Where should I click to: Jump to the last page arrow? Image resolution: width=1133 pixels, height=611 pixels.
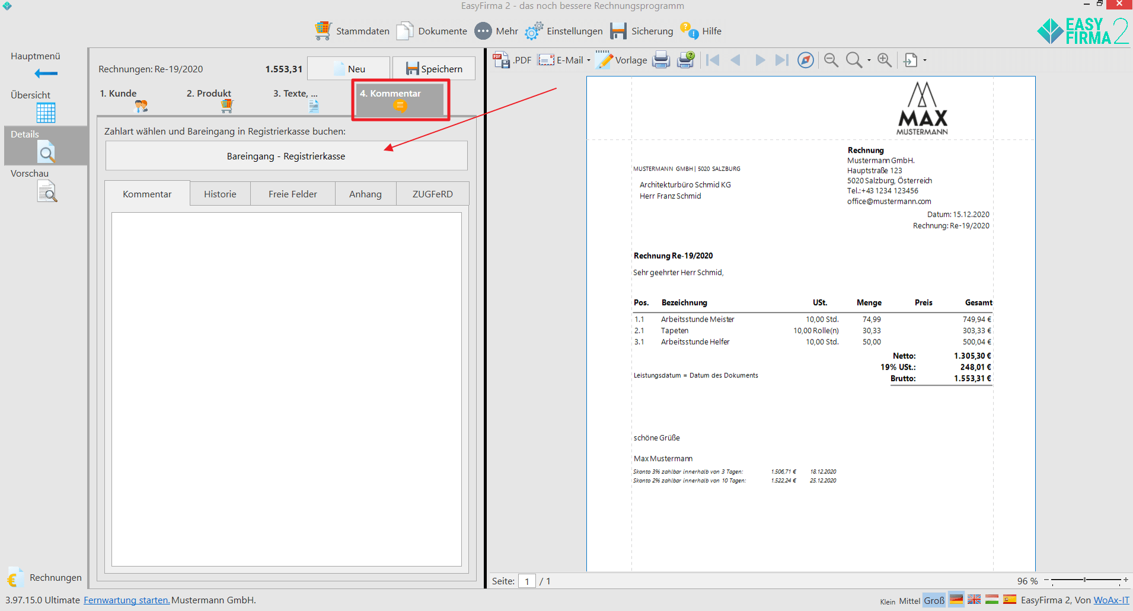coord(782,60)
